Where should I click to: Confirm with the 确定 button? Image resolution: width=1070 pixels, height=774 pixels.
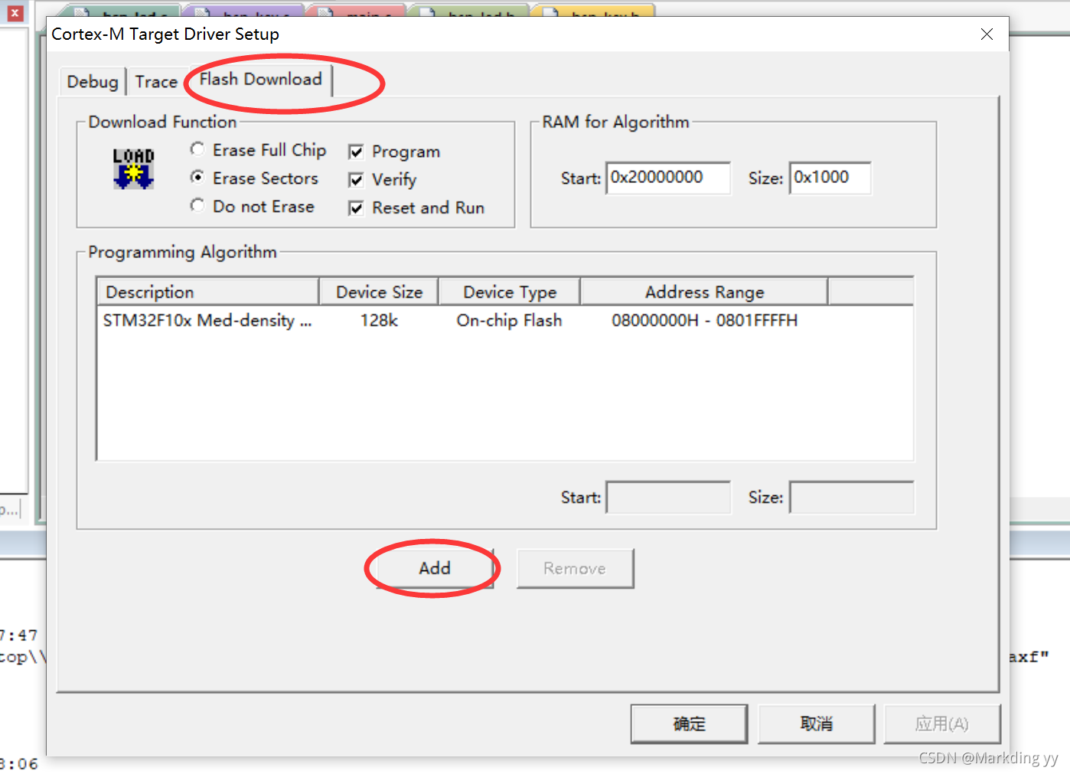click(x=689, y=723)
